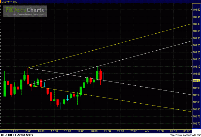
Task: Click the Tu day label on time axis
Action: point(2,131)
